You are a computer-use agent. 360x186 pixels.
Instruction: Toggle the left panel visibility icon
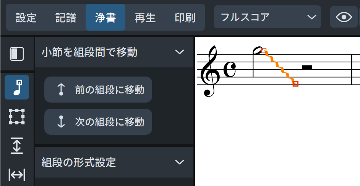16,54
